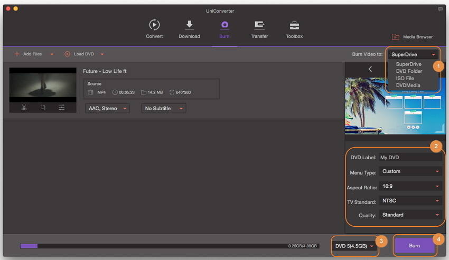Open the Menu Type Custom dropdown
This screenshot has width=449, height=260.
[410, 171]
